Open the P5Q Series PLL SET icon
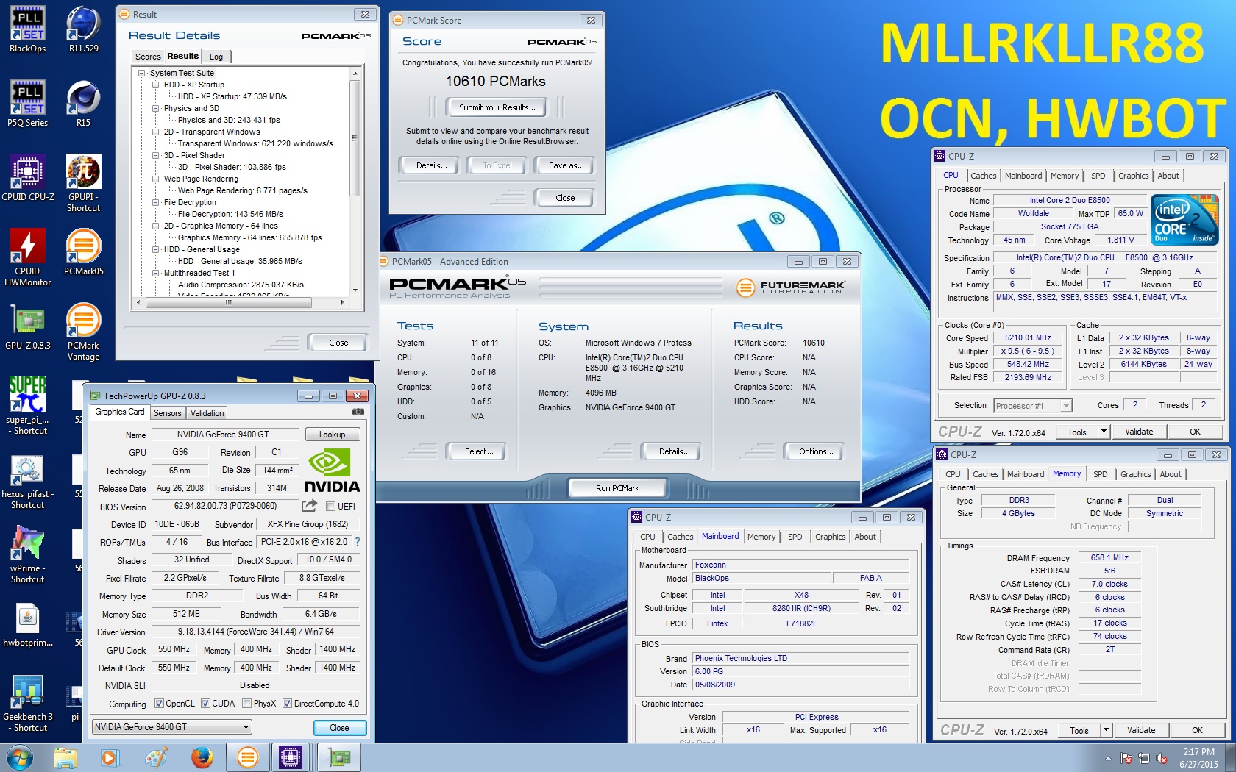 [x=28, y=104]
